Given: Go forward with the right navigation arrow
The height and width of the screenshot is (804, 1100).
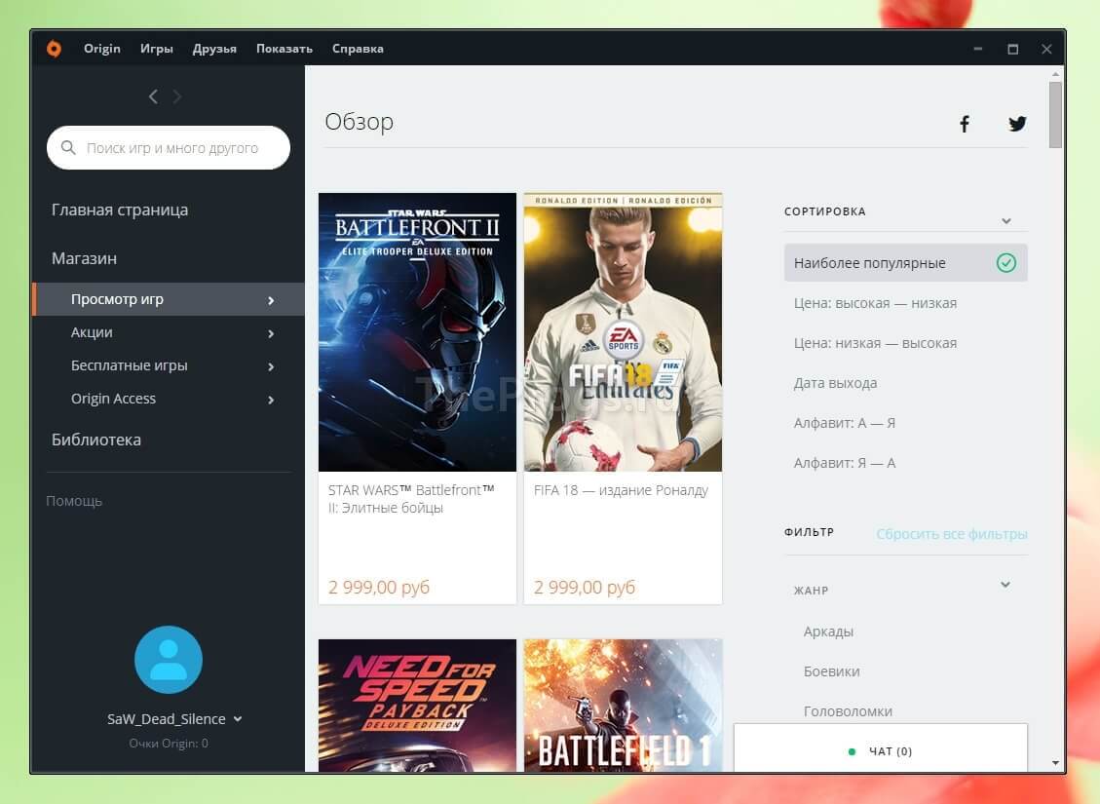Looking at the screenshot, I should pos(176,96).
